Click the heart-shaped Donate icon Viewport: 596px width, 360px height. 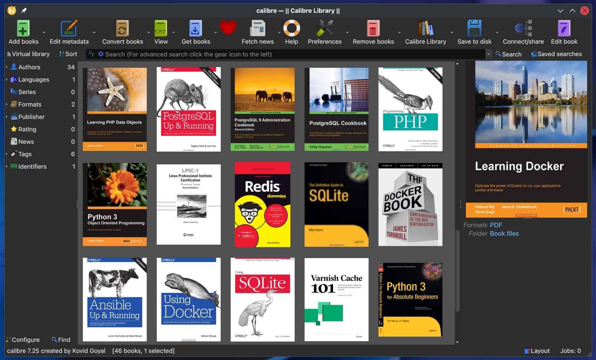coord(228,28)
